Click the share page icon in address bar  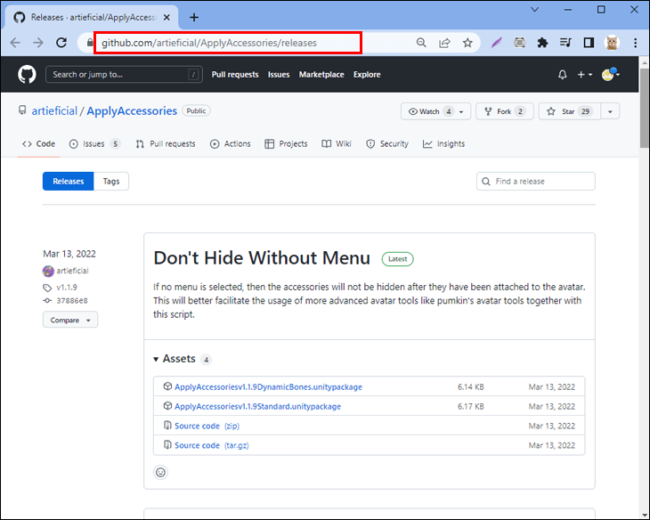coord(443,42)
